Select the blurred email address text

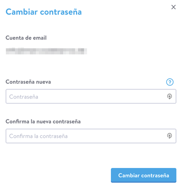point(46,51)
